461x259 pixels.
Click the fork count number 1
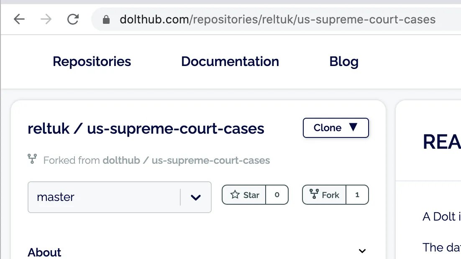357,195
